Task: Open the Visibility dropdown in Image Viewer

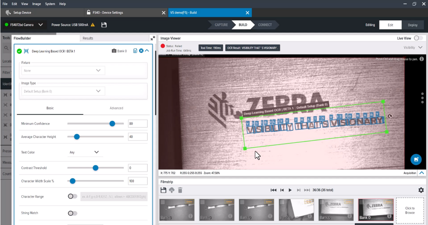Action: 413,48
